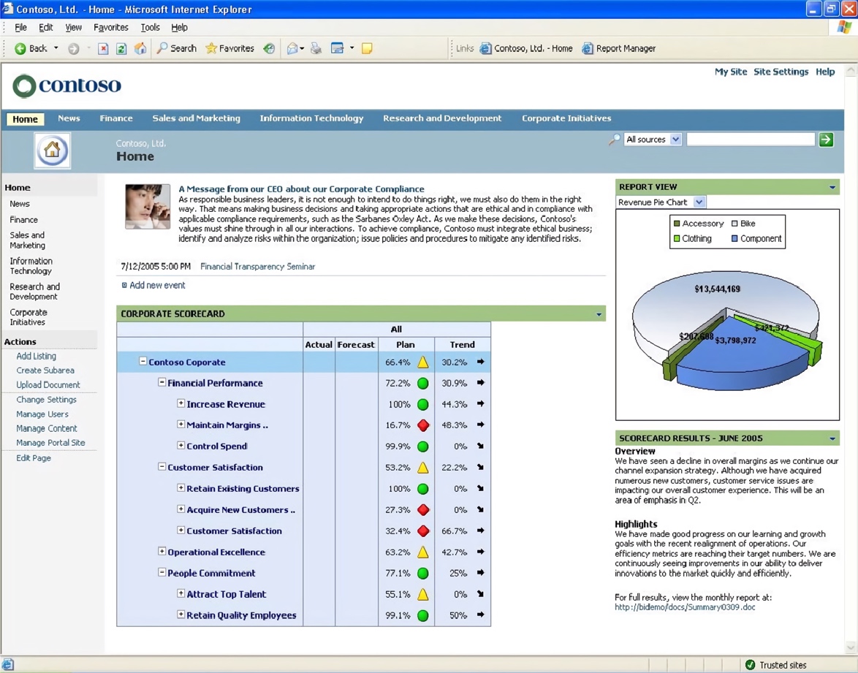Viewport: 858px width, 673px height.
Task: Expand Retain Quality Employees node
Action: point(181,615)
